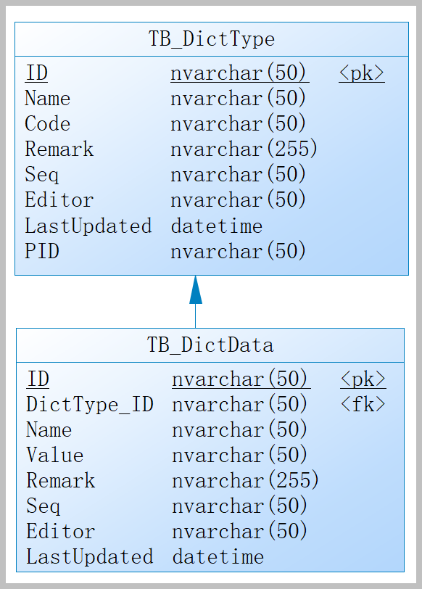The width and height of the screenshot is (422, 589).
Task: Select the DictType_ID column
Action: click(x=90, y=405)
